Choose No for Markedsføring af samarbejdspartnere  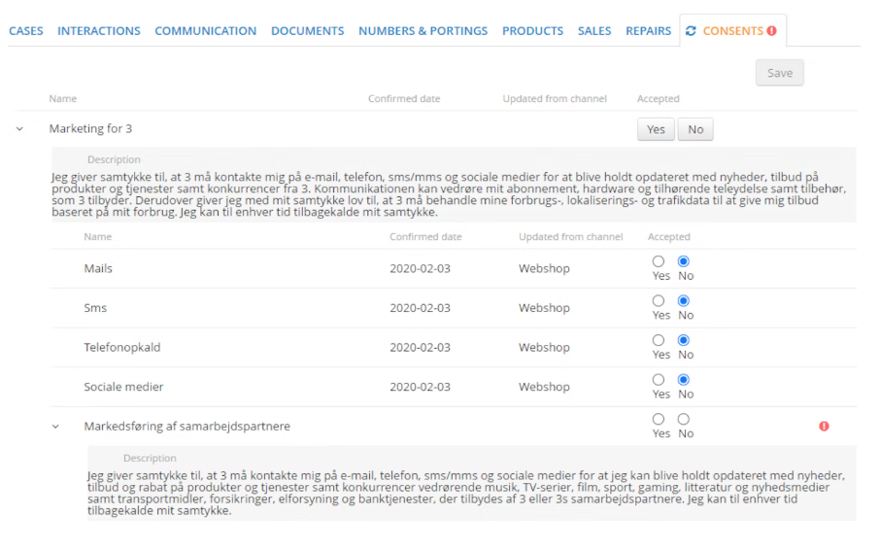click(x=683, y=419)
